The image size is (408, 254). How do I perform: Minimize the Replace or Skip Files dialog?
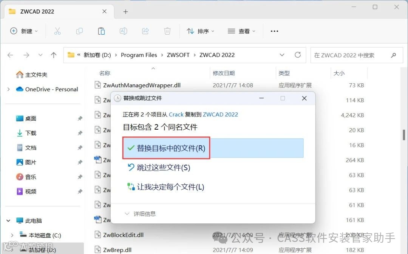pyautogui.click(x=261, y=98)
